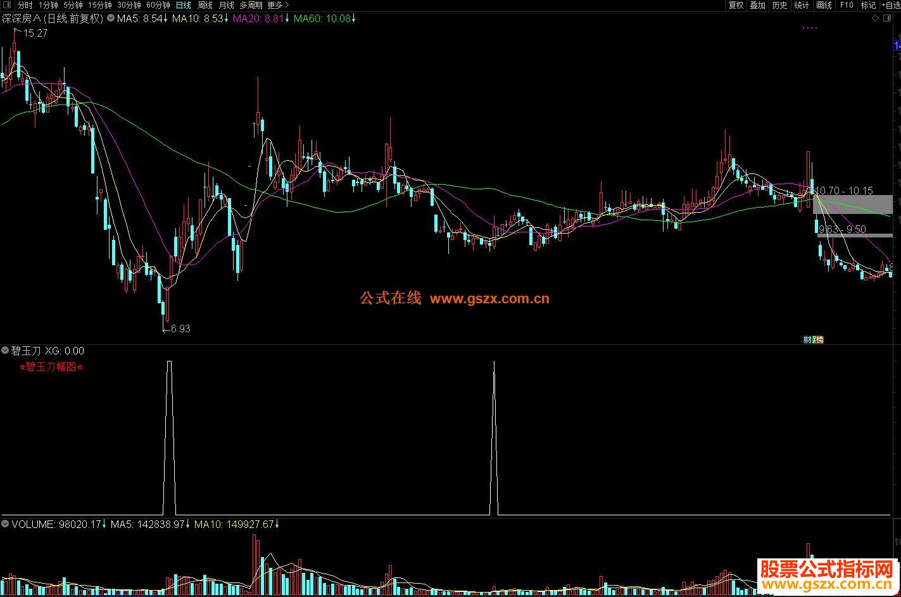Select the 60分钟 period tab
This screenshot has width=901, height=597.
tap(158, 5)
